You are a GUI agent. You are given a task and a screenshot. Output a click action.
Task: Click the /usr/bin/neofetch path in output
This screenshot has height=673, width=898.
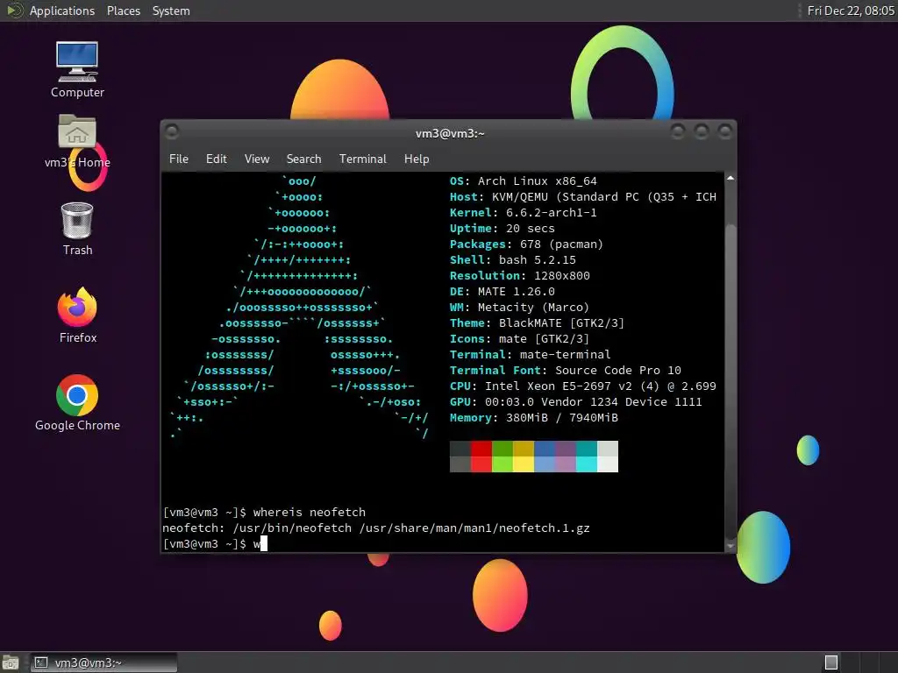click(x=292, y=528)
